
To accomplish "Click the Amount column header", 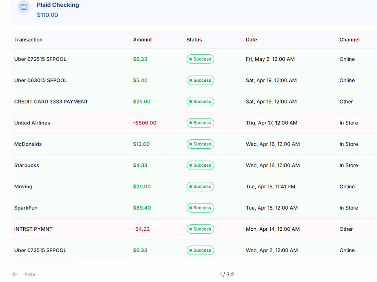I will point(142,40).
